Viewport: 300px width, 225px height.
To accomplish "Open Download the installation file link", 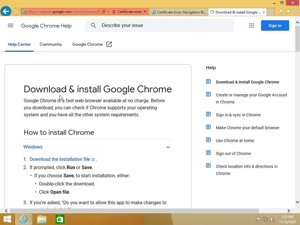I will 60,159.
